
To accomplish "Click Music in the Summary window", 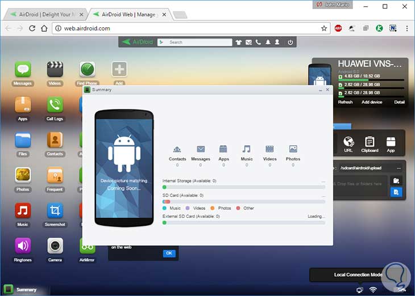I will pos(247,156).
